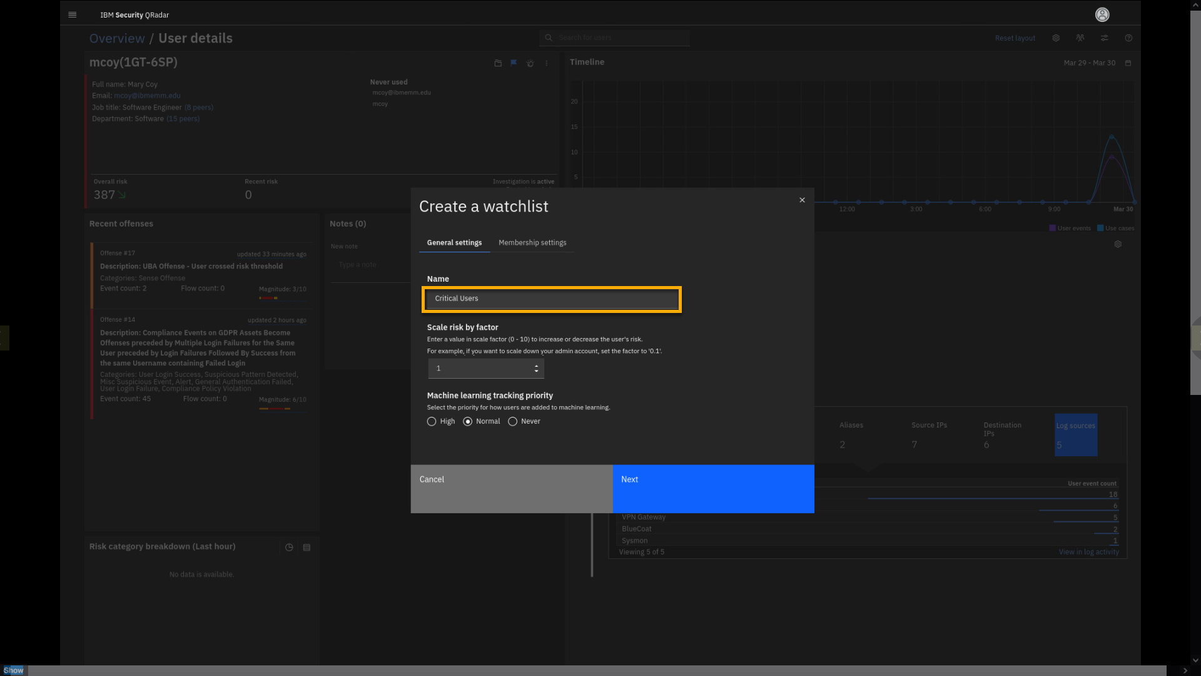Switch to Membership settings tab
1201x676 pixels.
tap(532, 243)
